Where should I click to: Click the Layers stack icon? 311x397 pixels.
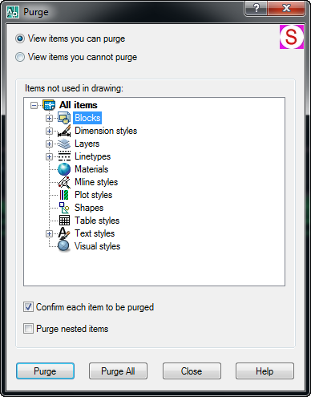64,144
